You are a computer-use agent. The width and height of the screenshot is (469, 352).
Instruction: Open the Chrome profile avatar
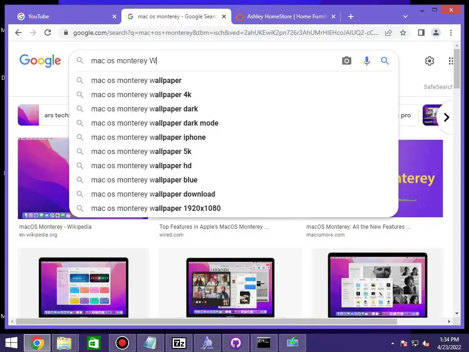point(436,33)
